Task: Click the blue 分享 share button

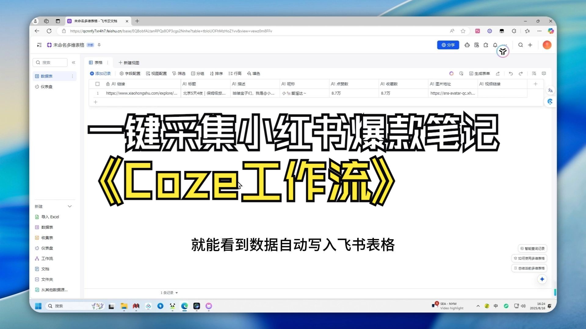Action: [448, 45]
